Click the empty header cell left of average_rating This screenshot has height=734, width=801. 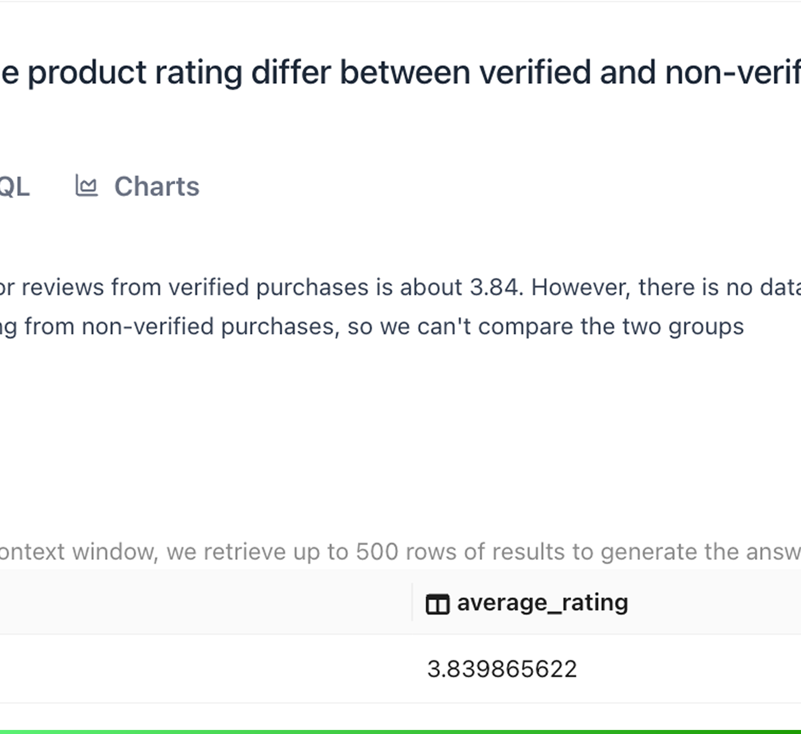(204, 602)
